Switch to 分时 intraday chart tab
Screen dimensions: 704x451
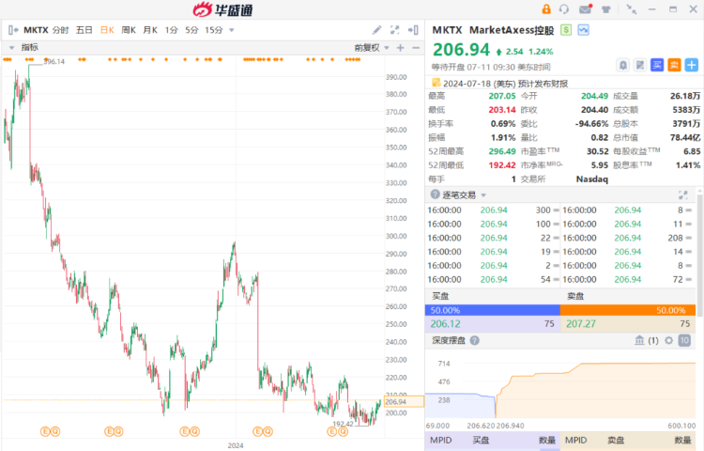point(61,30)
